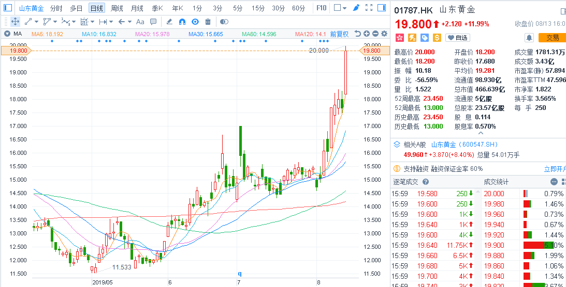
Task: Select the measurement grid tool
Action: (x=84, y=22)
